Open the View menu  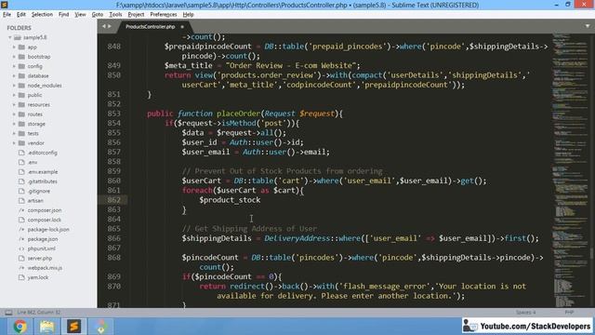80,15
